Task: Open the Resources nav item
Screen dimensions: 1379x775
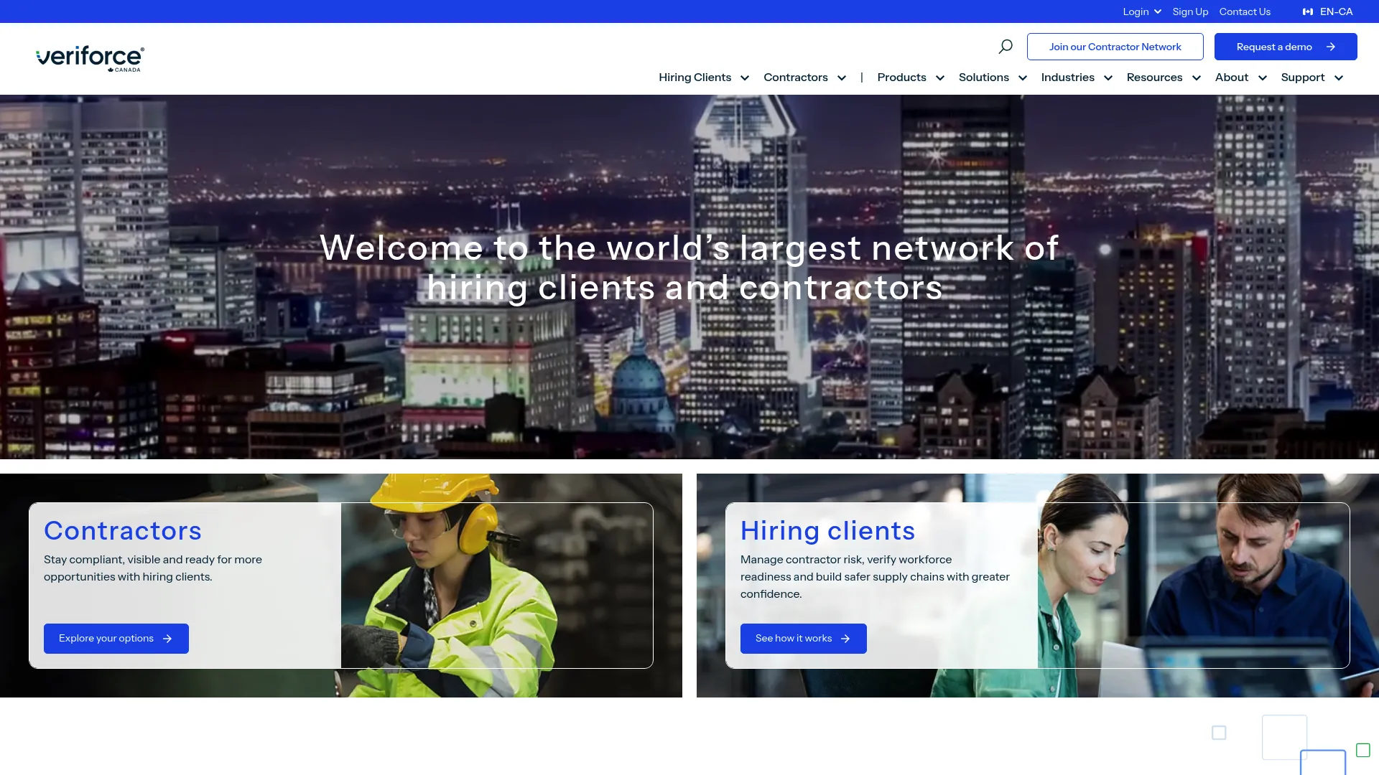Action: click(1154, 77)
